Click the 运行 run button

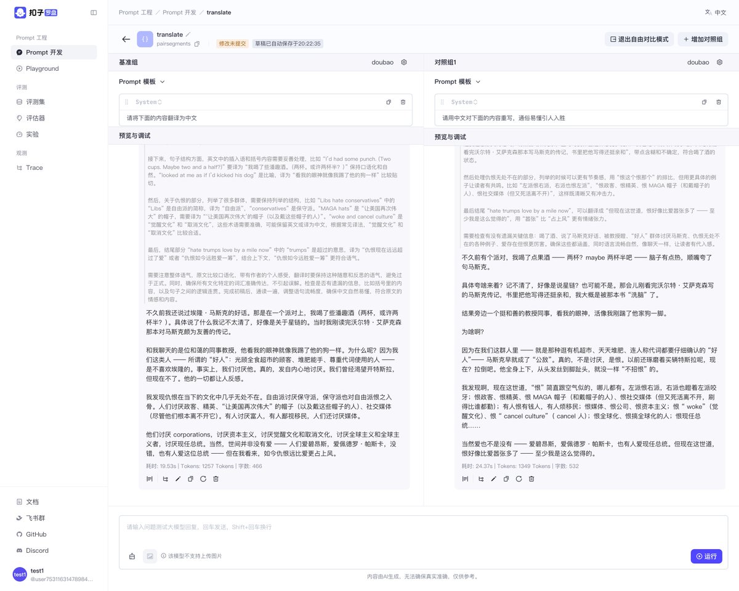[706, 556]
